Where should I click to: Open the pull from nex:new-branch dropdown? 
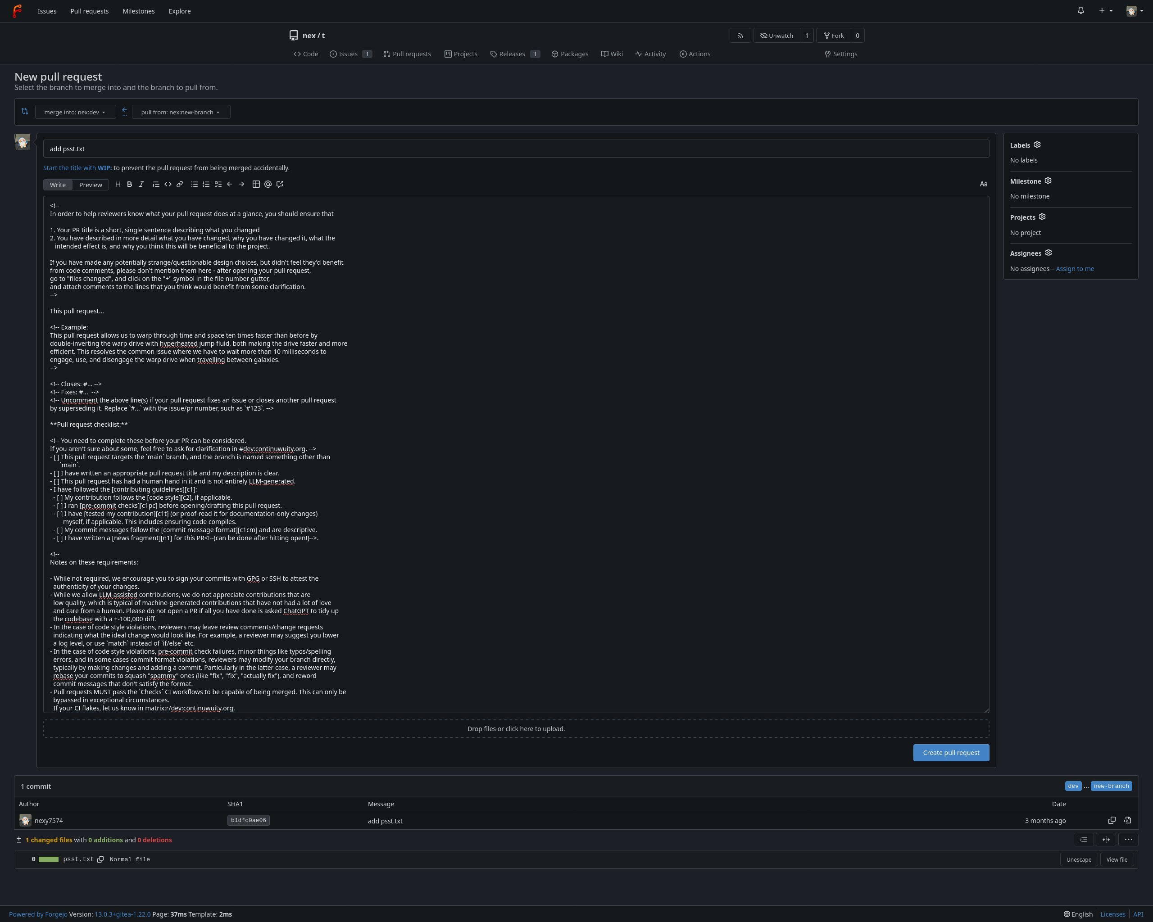pyautogui.click(x=181, y=112)
